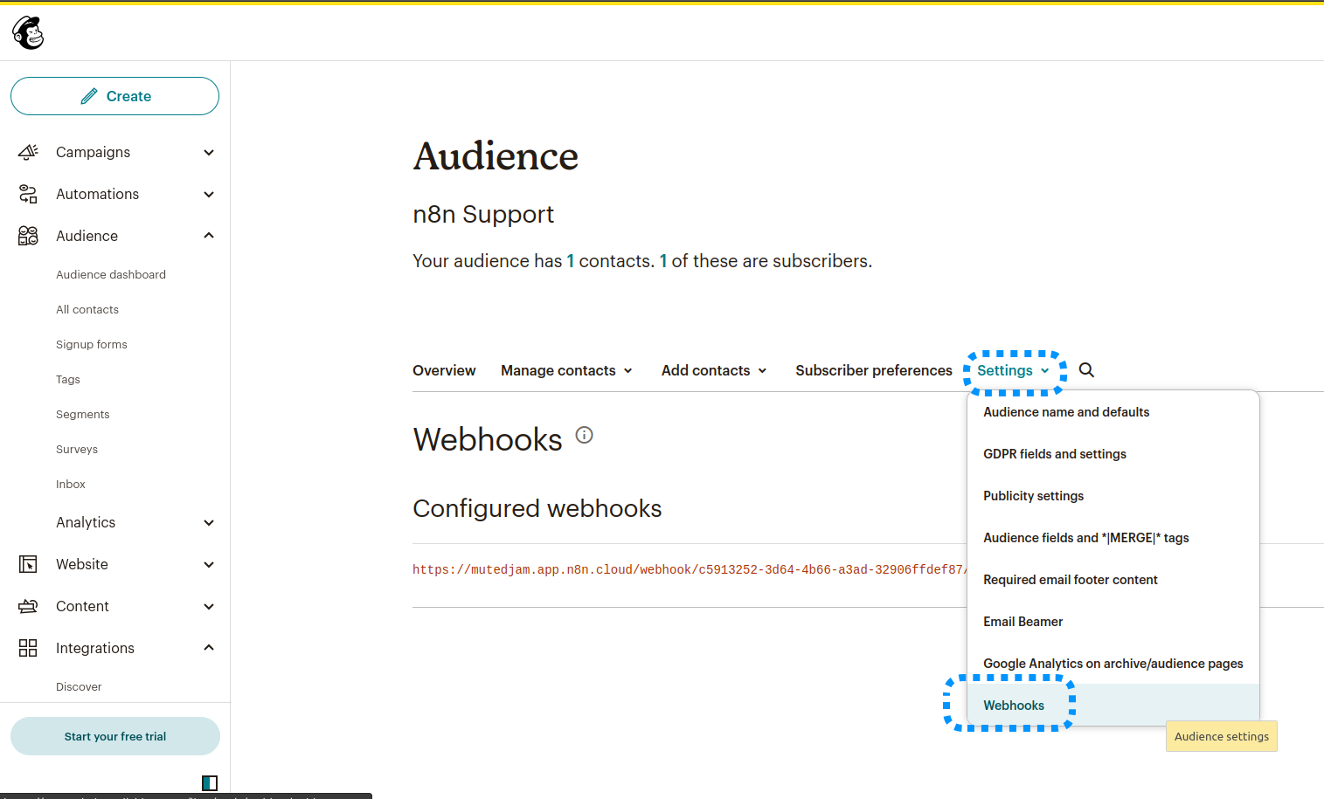Click the Integrations grid icon in the sidebar
Viewport: 1324px width, 799px height.
coord(27,648)
